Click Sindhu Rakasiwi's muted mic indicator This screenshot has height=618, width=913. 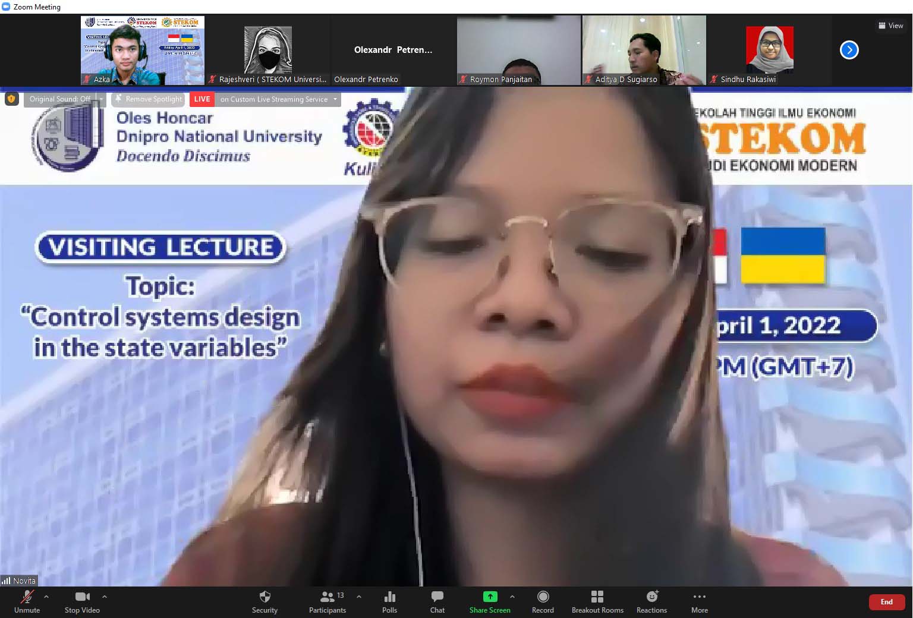pos(714,79)
